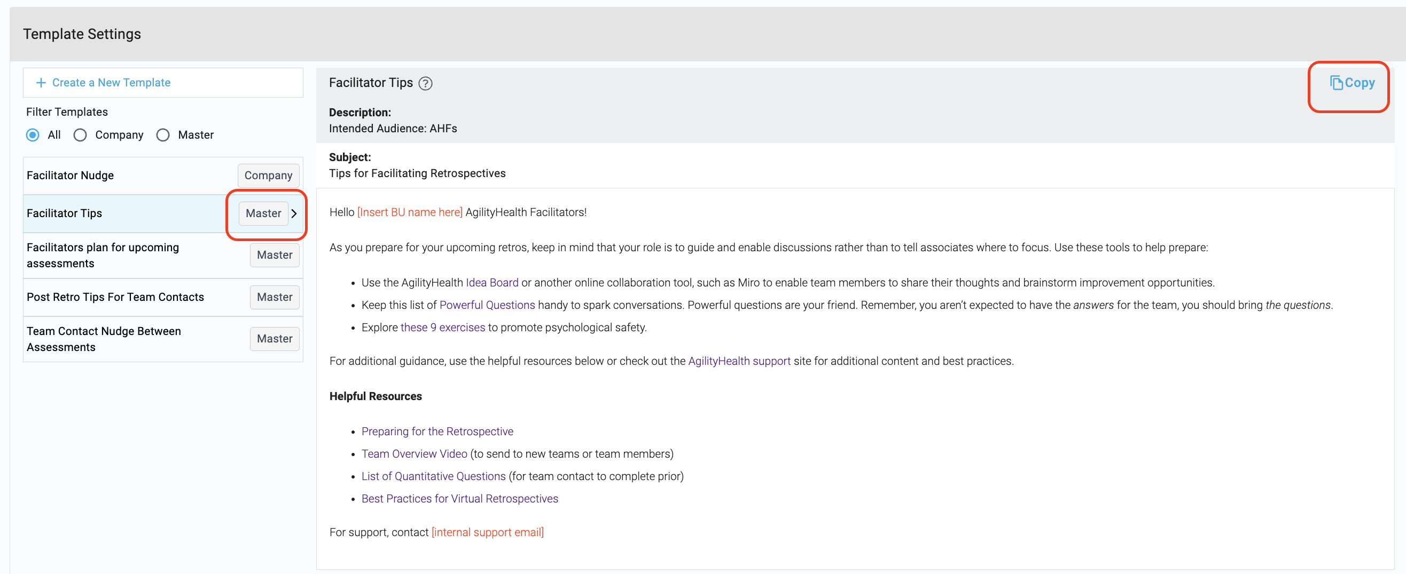Open Team Contact Nudge Between Assessments template
The image size is (1406, 574).
click(x=162, y=339)
